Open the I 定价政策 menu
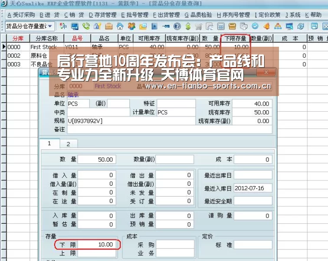 267,15
